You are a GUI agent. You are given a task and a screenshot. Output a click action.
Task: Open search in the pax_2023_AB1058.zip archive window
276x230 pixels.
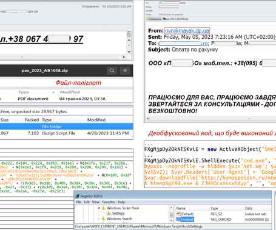(112, 71)
